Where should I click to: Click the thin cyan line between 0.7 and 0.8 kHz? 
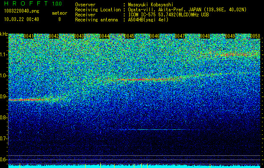157,130
